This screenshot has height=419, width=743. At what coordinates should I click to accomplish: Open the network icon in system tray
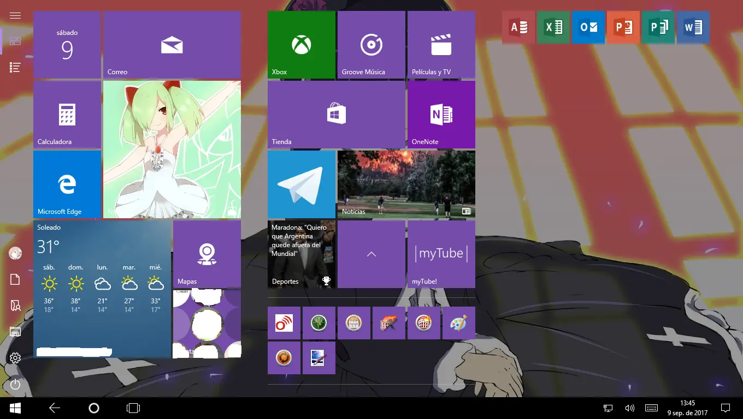click(x=608, y=408)
